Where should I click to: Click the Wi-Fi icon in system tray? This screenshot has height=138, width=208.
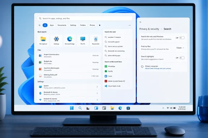pyautogui.click(x=168, y=108)
